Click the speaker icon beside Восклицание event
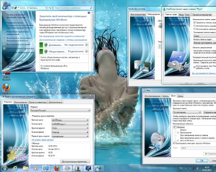 [178, 132]
